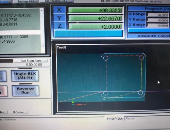This screenshot has height=130, width=170.
Task: Click the active G-code modes status line
Action: pos(132,1)
